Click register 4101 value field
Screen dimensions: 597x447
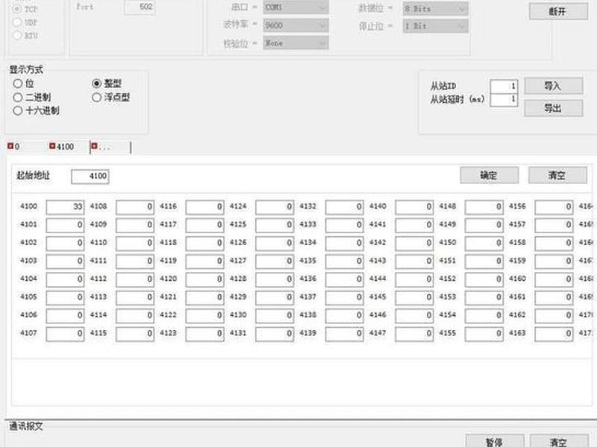65,226
